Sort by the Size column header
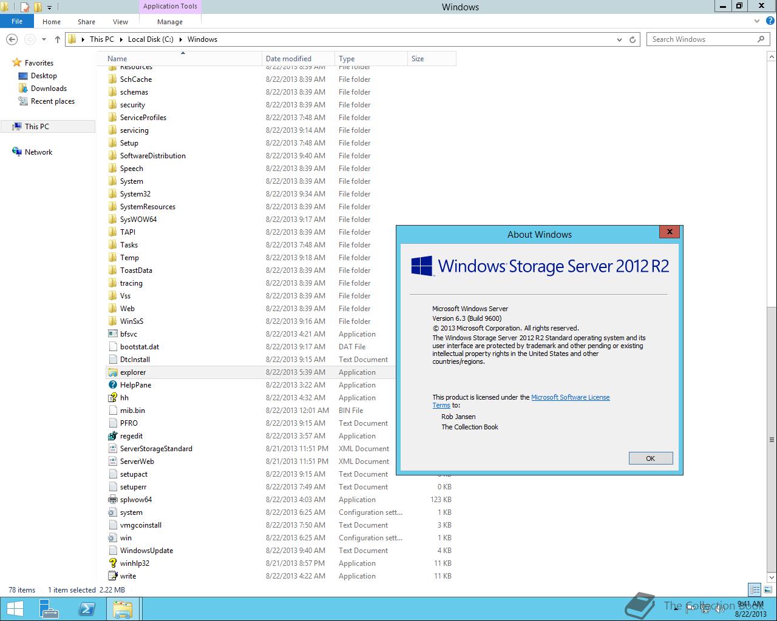 (432, 59)
